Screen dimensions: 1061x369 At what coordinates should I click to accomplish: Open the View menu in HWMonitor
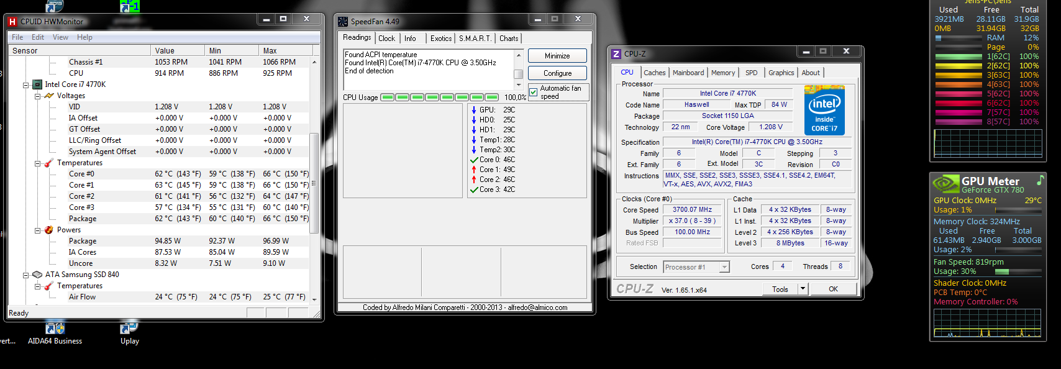click(61, 37)
